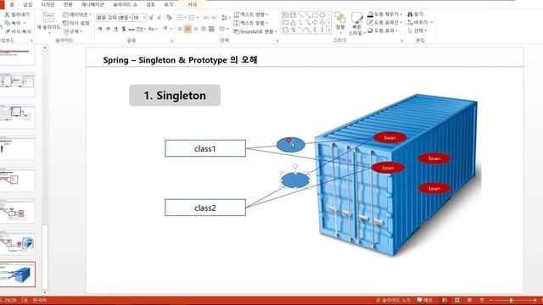This screenshot has height=305, width=543.
Task: Open the Layout (레이아웃) dropdown
Action: coord(76,14)
